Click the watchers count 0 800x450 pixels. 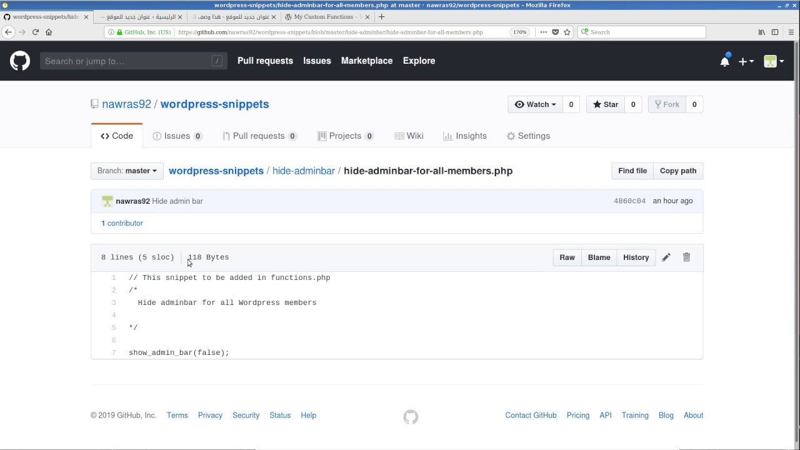click(571, 104)
